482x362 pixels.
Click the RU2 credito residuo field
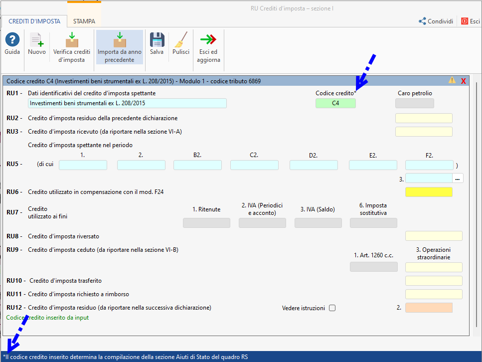(424, 118)
